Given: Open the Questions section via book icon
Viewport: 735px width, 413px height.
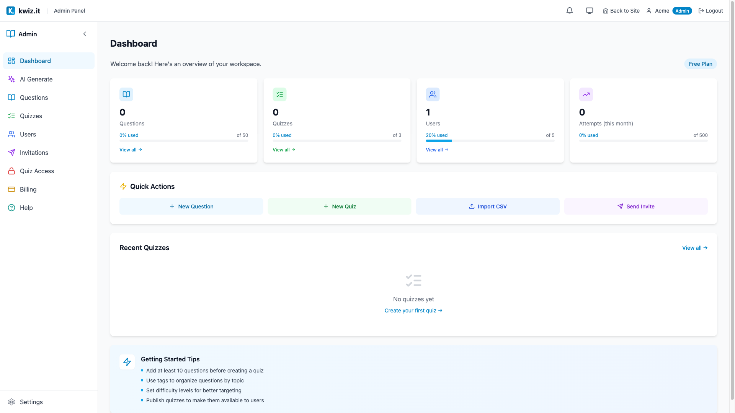Looking at the screenshot, I should [11, 98].
